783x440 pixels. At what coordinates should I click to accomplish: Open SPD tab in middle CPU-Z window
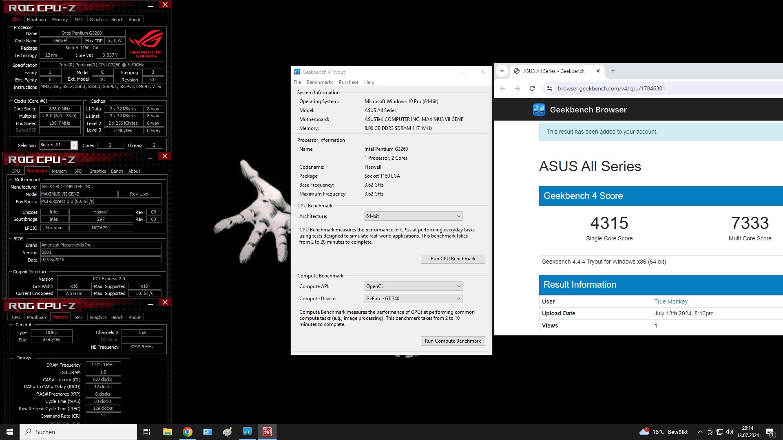(x=78, y=171)
